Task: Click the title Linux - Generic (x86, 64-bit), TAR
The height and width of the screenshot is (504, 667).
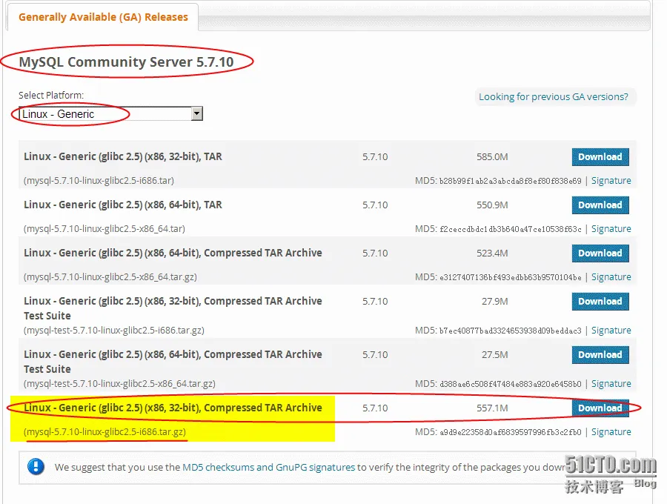Action: 123,205
